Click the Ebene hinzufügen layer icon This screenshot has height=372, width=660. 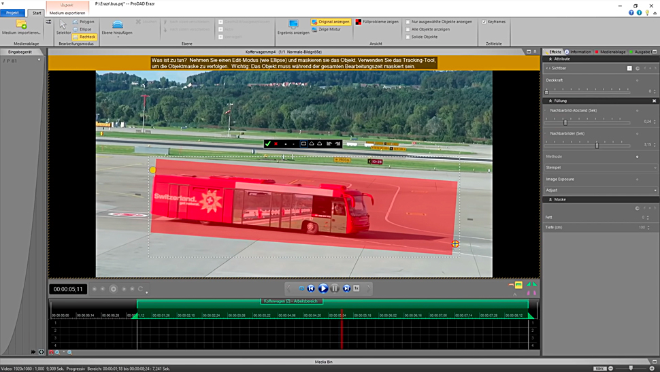click(x=117, y=26)
